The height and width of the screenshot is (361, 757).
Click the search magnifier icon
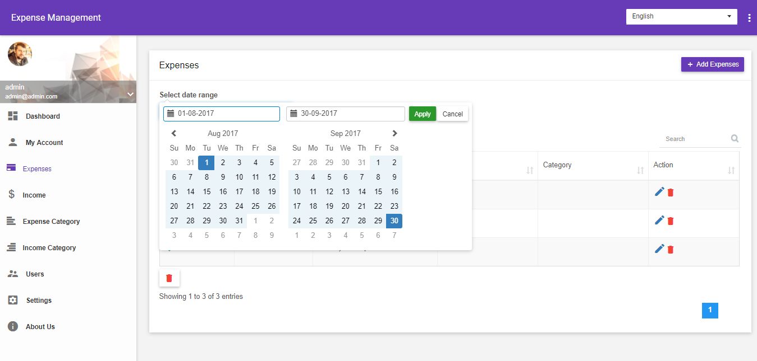[735, 139]
